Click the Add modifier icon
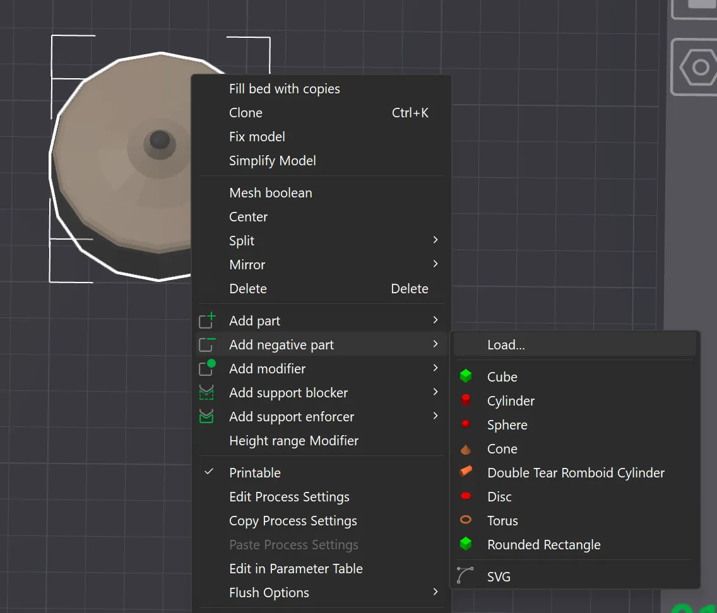The width and height of the screenshot is (717, 613). pos(207,368)
